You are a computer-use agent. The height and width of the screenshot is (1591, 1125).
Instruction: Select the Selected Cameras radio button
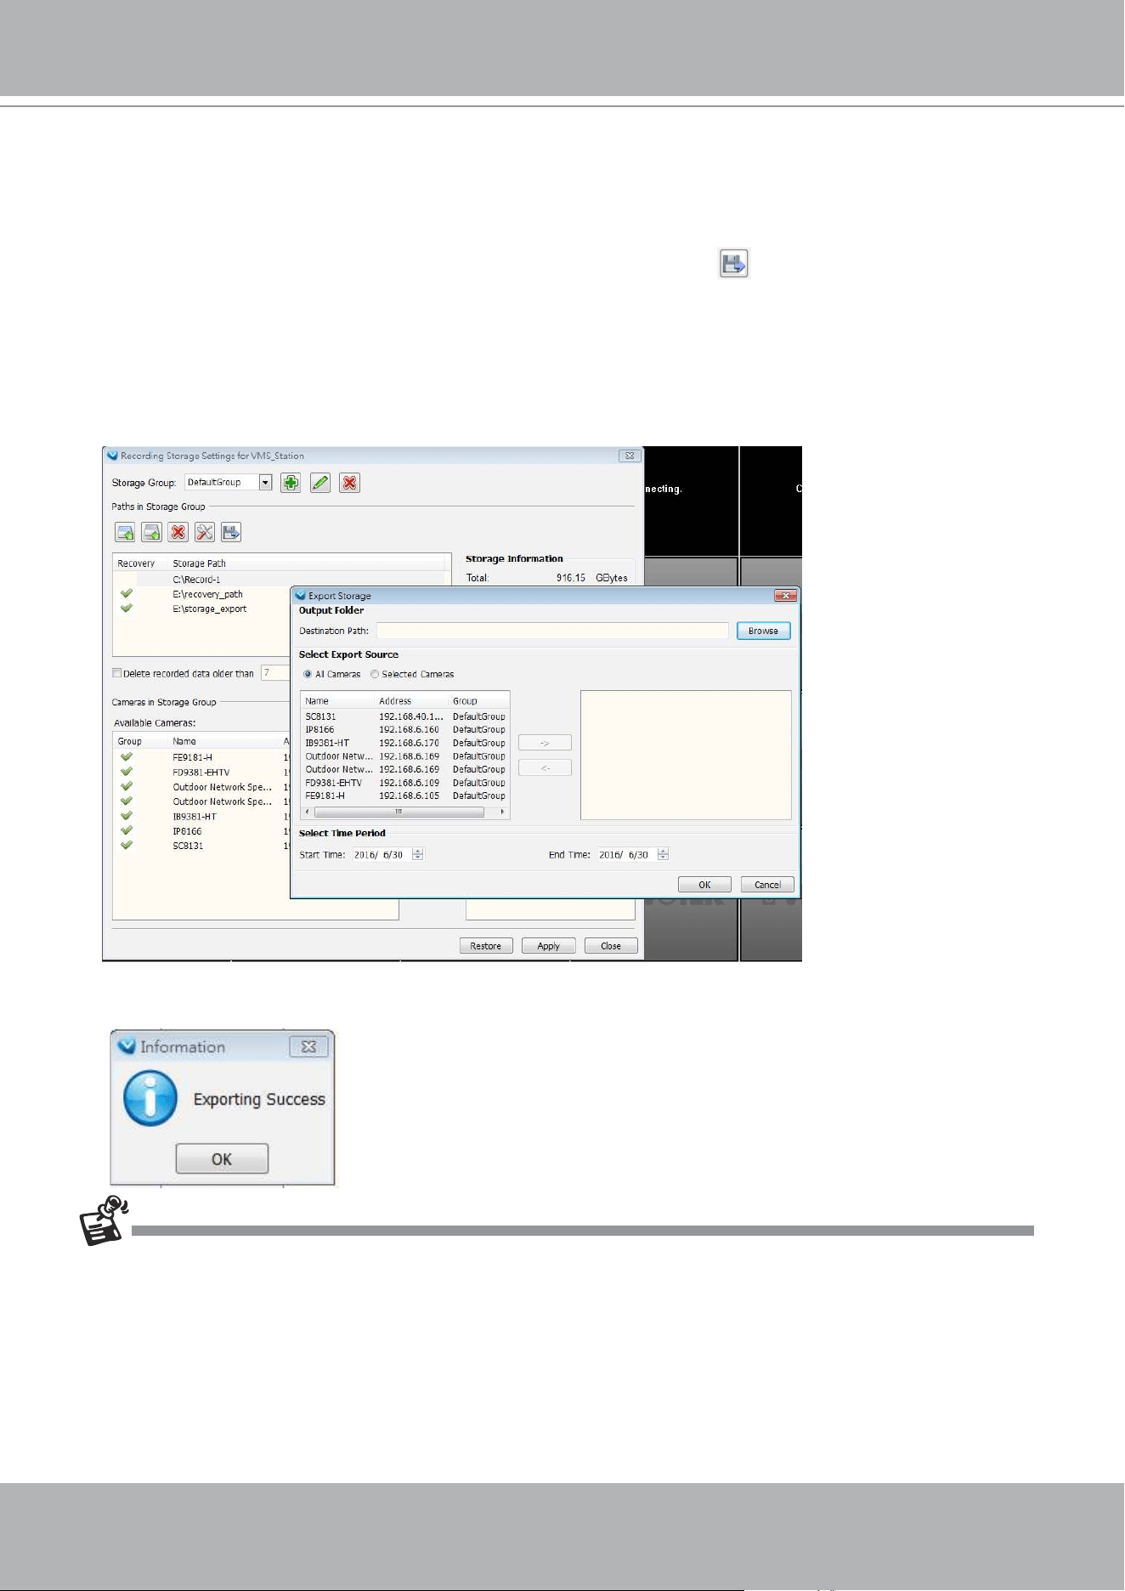[x=375, y=674]
